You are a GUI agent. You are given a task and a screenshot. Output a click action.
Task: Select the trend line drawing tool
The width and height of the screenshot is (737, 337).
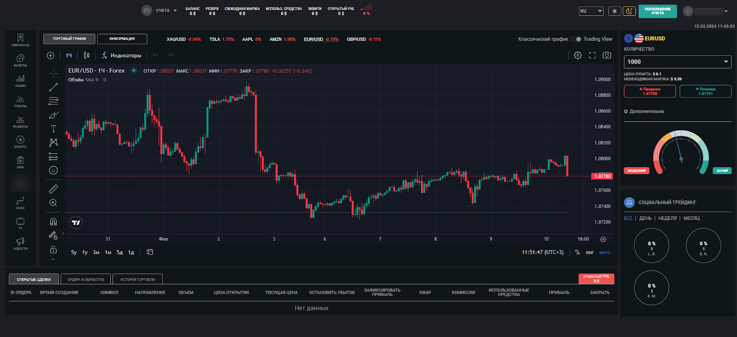[53, 87]
